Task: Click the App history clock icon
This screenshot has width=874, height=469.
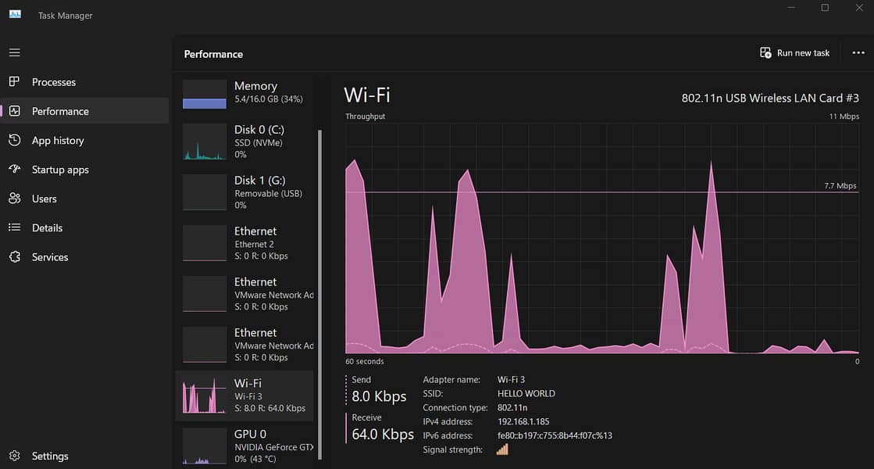Action: (x=15, y=140)
